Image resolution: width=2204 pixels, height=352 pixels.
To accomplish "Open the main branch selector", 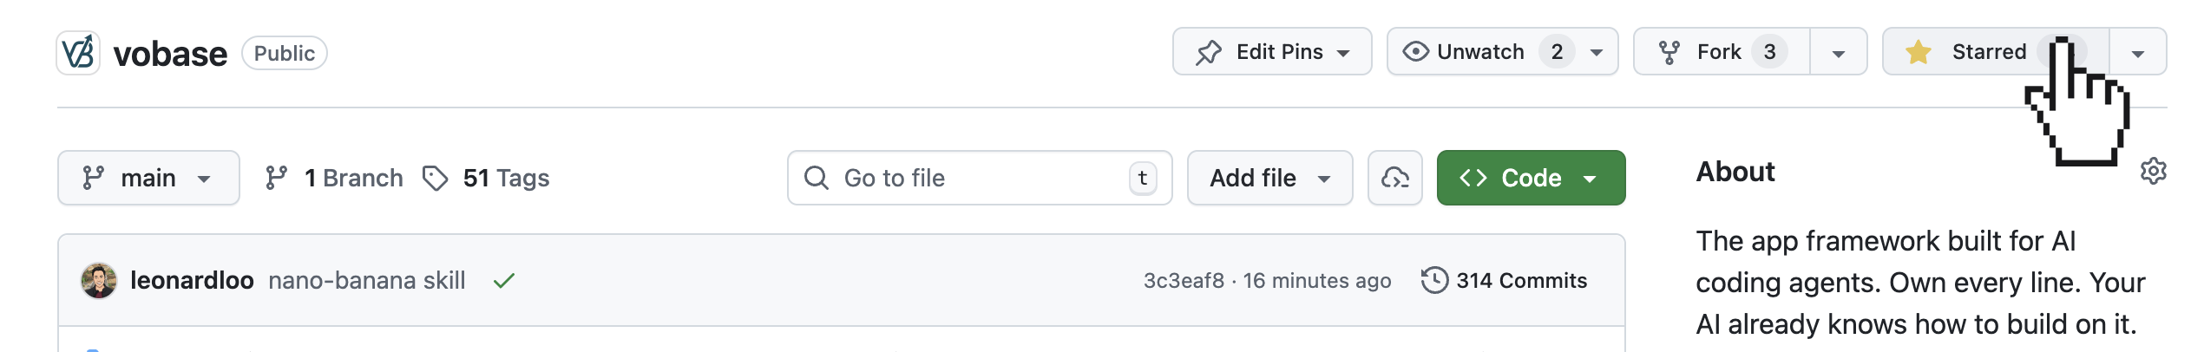I will coord(148,178).
